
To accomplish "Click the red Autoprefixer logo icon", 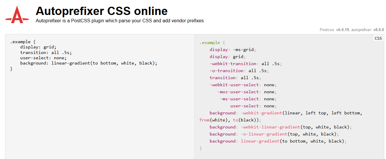I will coord(17,14).
